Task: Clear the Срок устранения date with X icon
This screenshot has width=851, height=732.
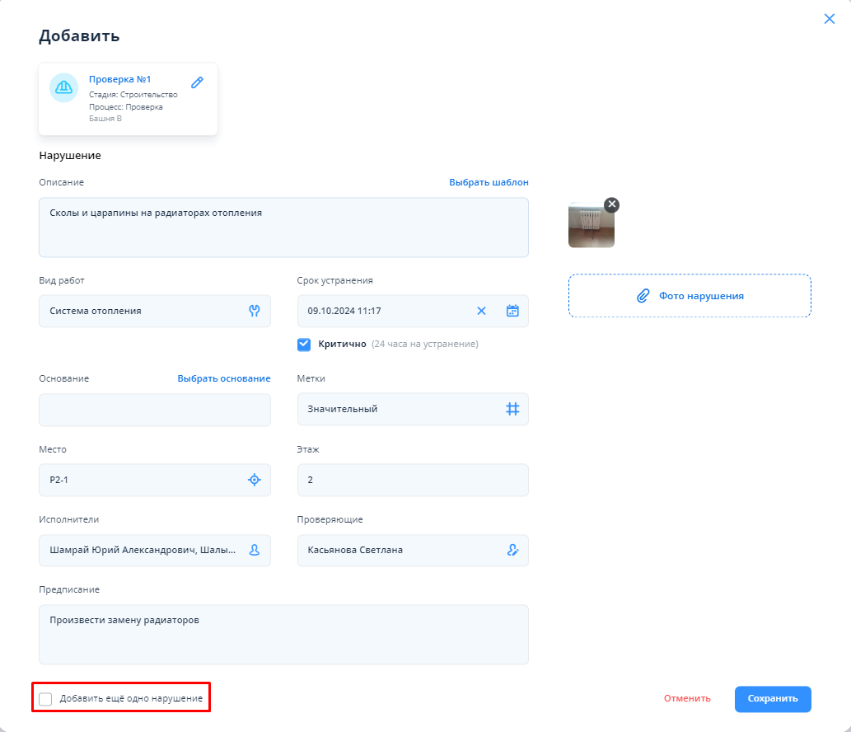Action: coord(482,311)
